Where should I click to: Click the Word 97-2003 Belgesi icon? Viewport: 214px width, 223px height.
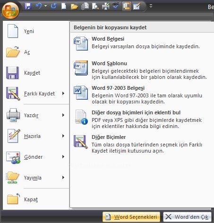tap(81, 93)
